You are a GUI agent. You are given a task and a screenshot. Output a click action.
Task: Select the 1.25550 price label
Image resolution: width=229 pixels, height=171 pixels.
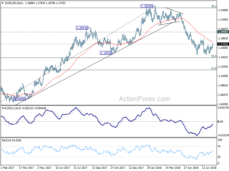pos(147,6)
